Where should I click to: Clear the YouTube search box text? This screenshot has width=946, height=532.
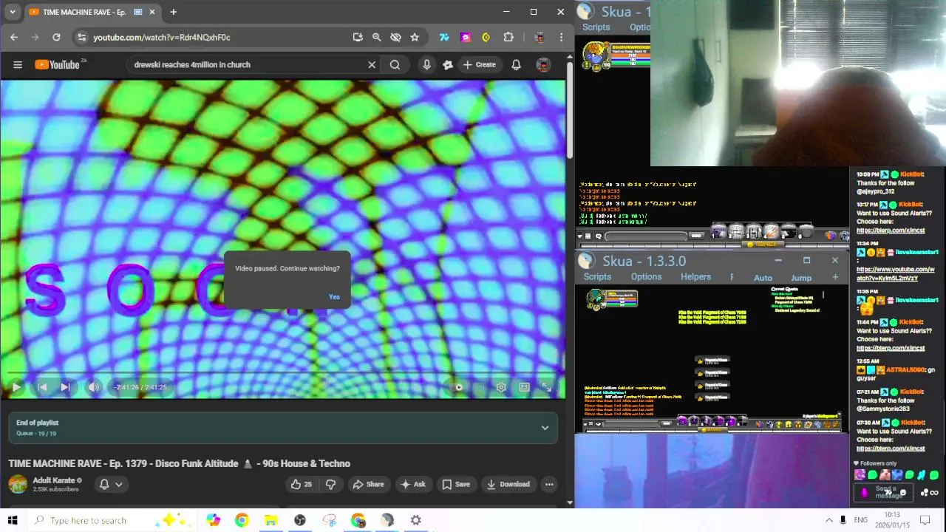click(x=372, y=64)
